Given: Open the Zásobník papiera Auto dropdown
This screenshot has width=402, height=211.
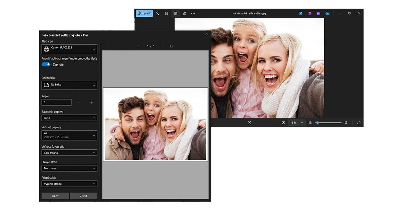Looking at the screenshot, I should tap(69, 118).
